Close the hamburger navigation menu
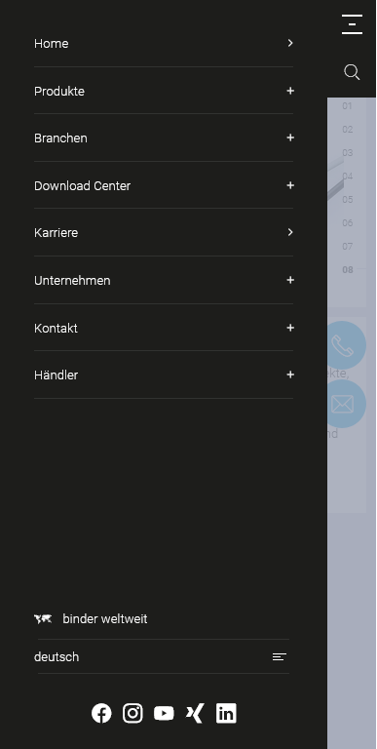Screen dimensions: 377x749 (352, 24)
